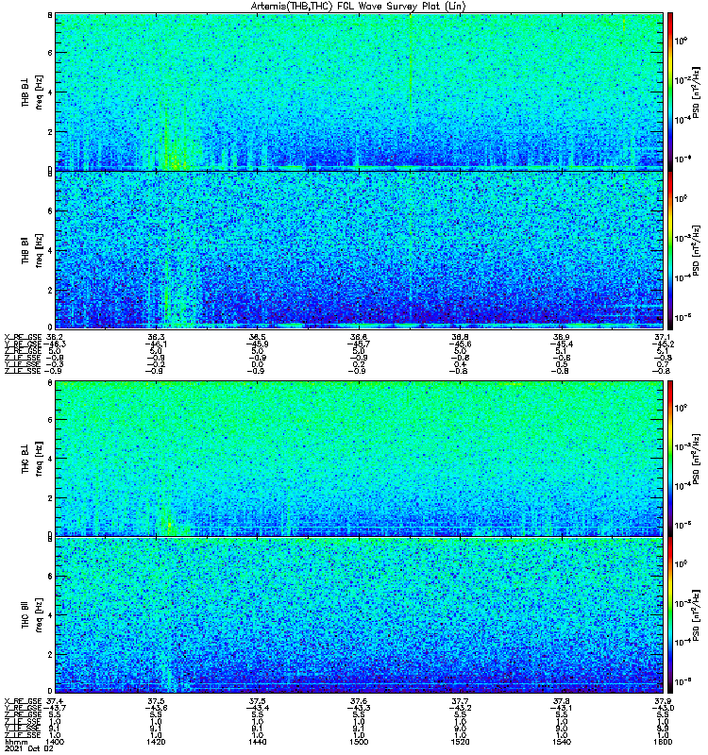Click the 1500 time tick label

[x=359, y=742]
